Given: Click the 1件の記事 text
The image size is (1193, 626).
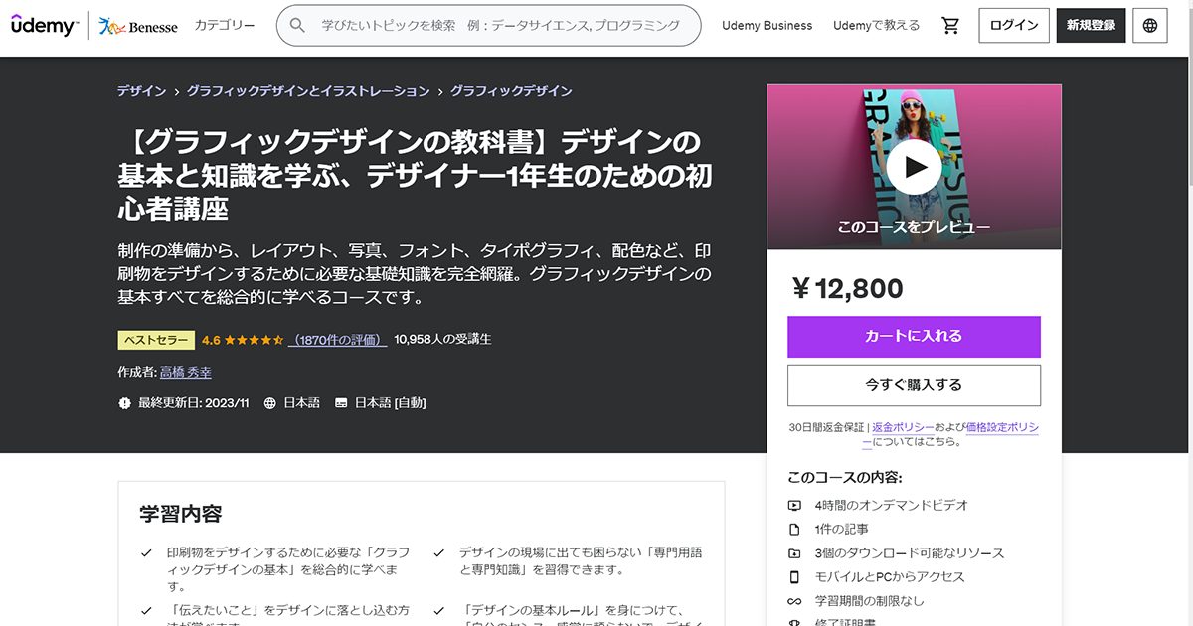Looking at the screenshot, I should (841, 529).
